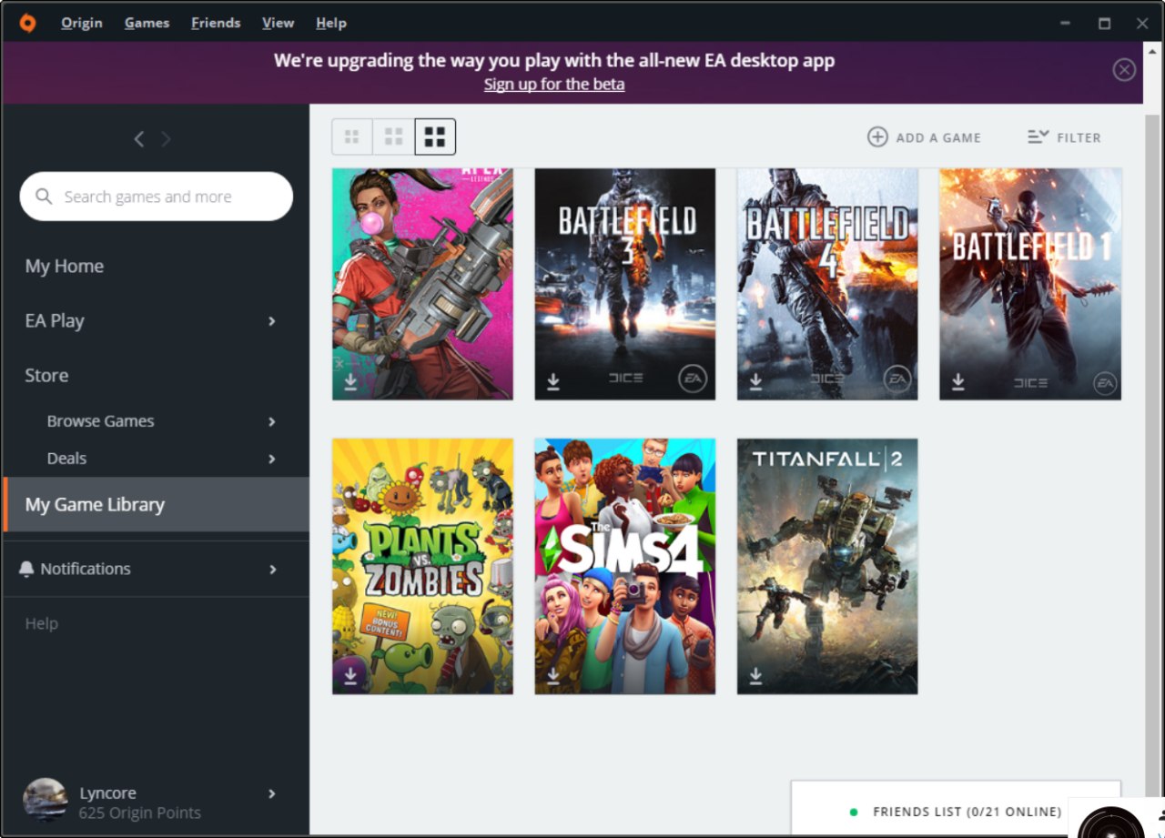The height and width of the screenshot is (838, 1165).
Task: Minimize the Origin window
Action: (x=1066, y=24)
